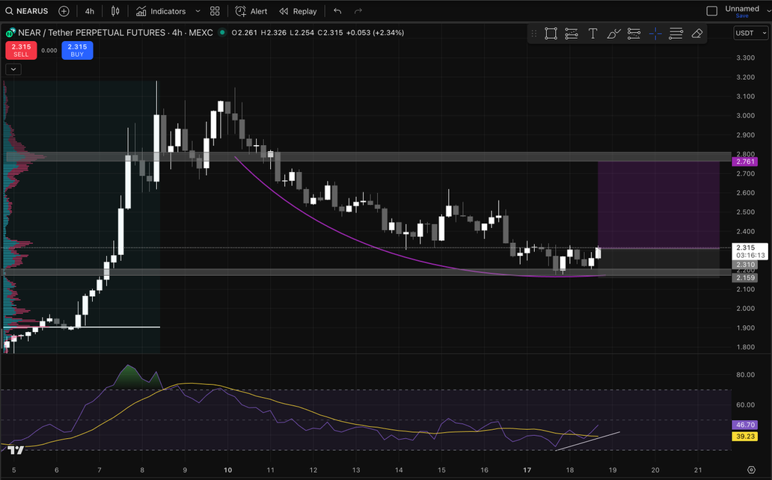Click the red SELL 2.315 button

click(20, 50)
